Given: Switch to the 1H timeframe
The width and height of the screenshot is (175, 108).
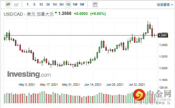Looking at the screenshot, I should pos(55,5).
